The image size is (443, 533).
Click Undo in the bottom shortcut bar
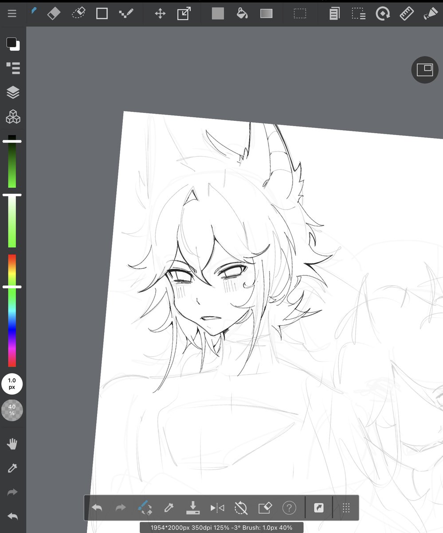tap(97, 507)
